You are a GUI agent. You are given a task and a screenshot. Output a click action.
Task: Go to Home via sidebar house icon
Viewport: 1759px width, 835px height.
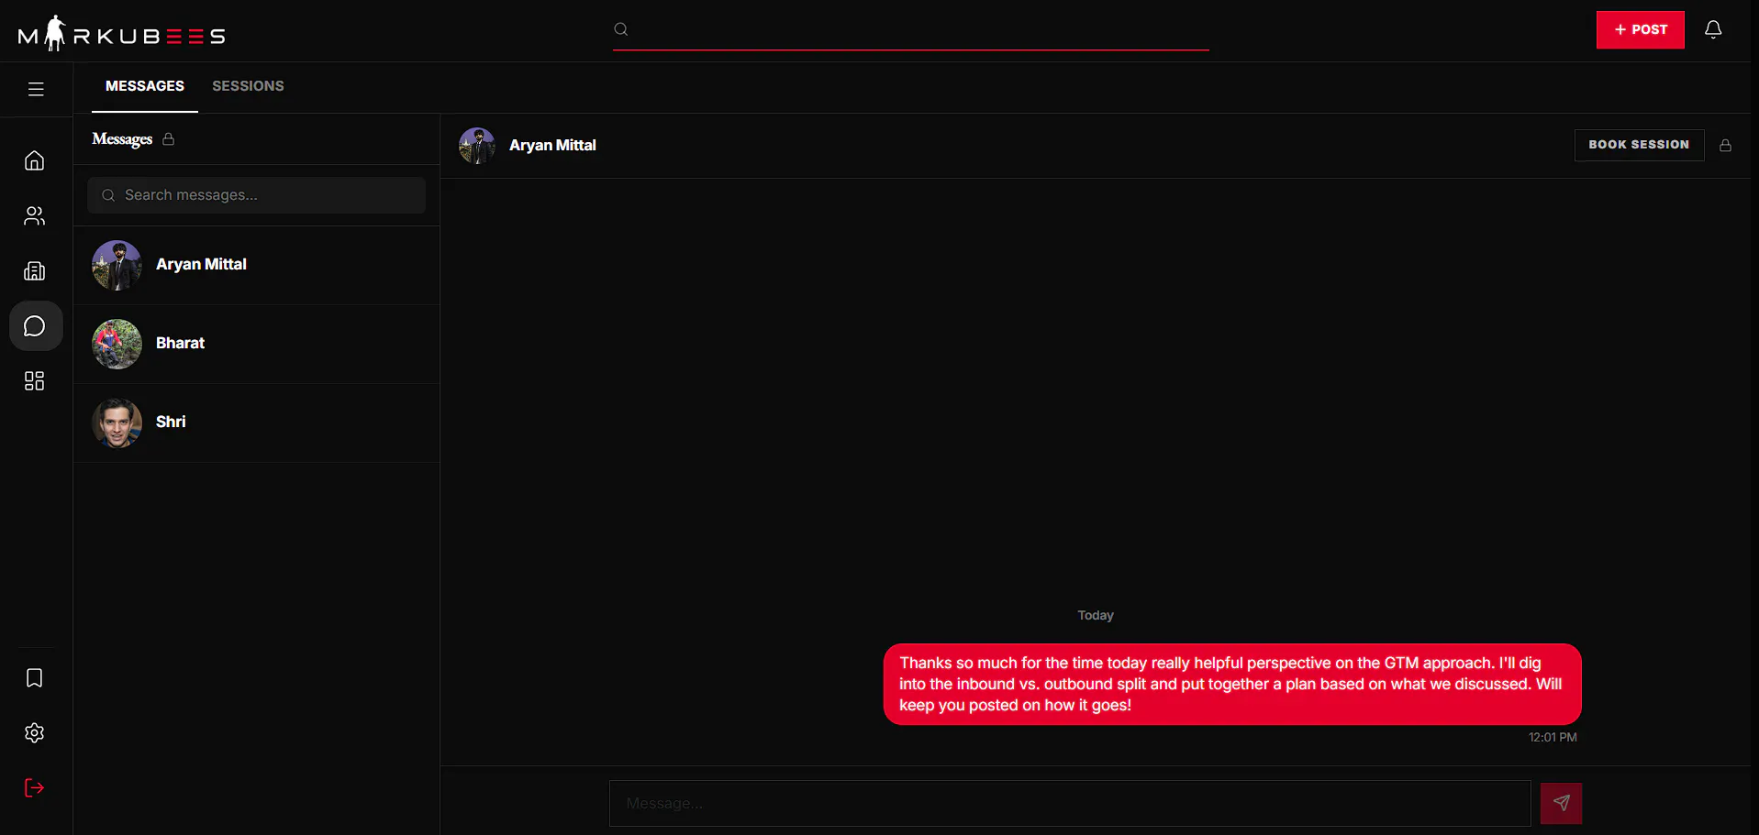(35, 160)
